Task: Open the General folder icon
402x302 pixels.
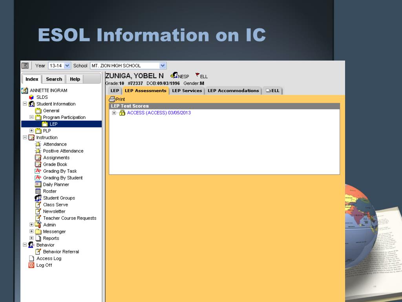Action: 38,110
